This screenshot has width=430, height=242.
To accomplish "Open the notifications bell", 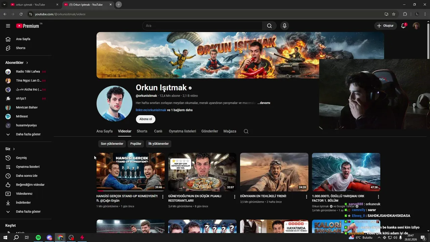I will [404, 26].
